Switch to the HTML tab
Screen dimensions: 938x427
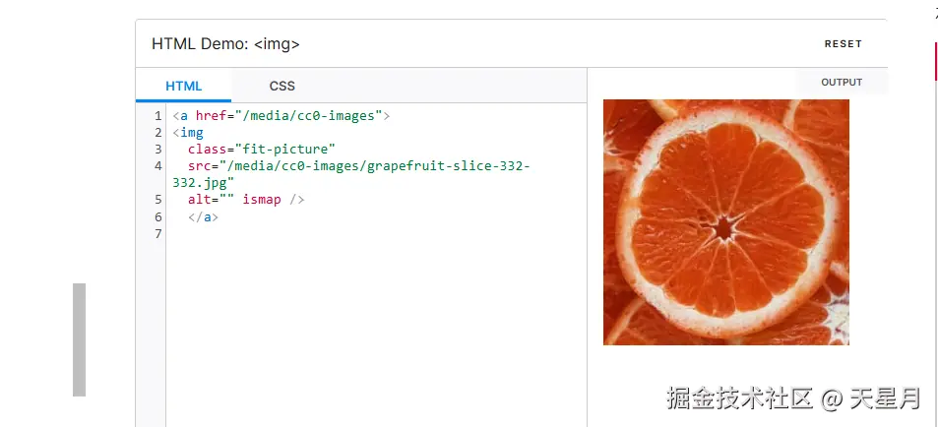coord(183,86)
